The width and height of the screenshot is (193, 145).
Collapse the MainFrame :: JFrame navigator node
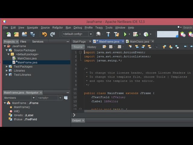tap(5, 103)
